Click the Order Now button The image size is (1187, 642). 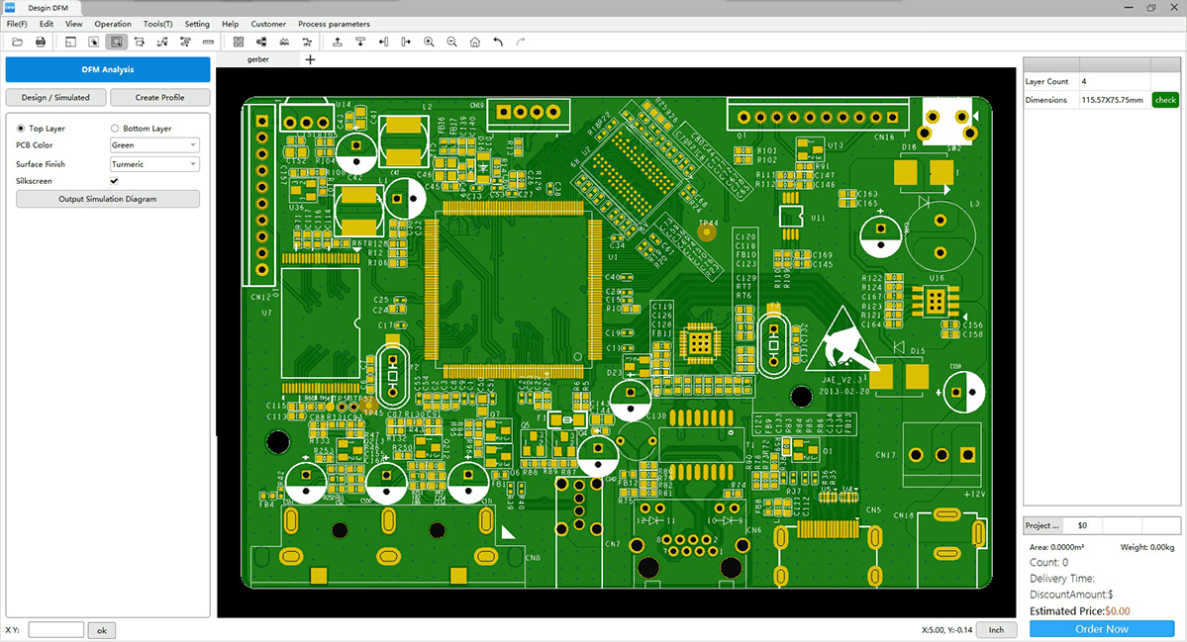pyautogui.click(x=1102, y=629)
